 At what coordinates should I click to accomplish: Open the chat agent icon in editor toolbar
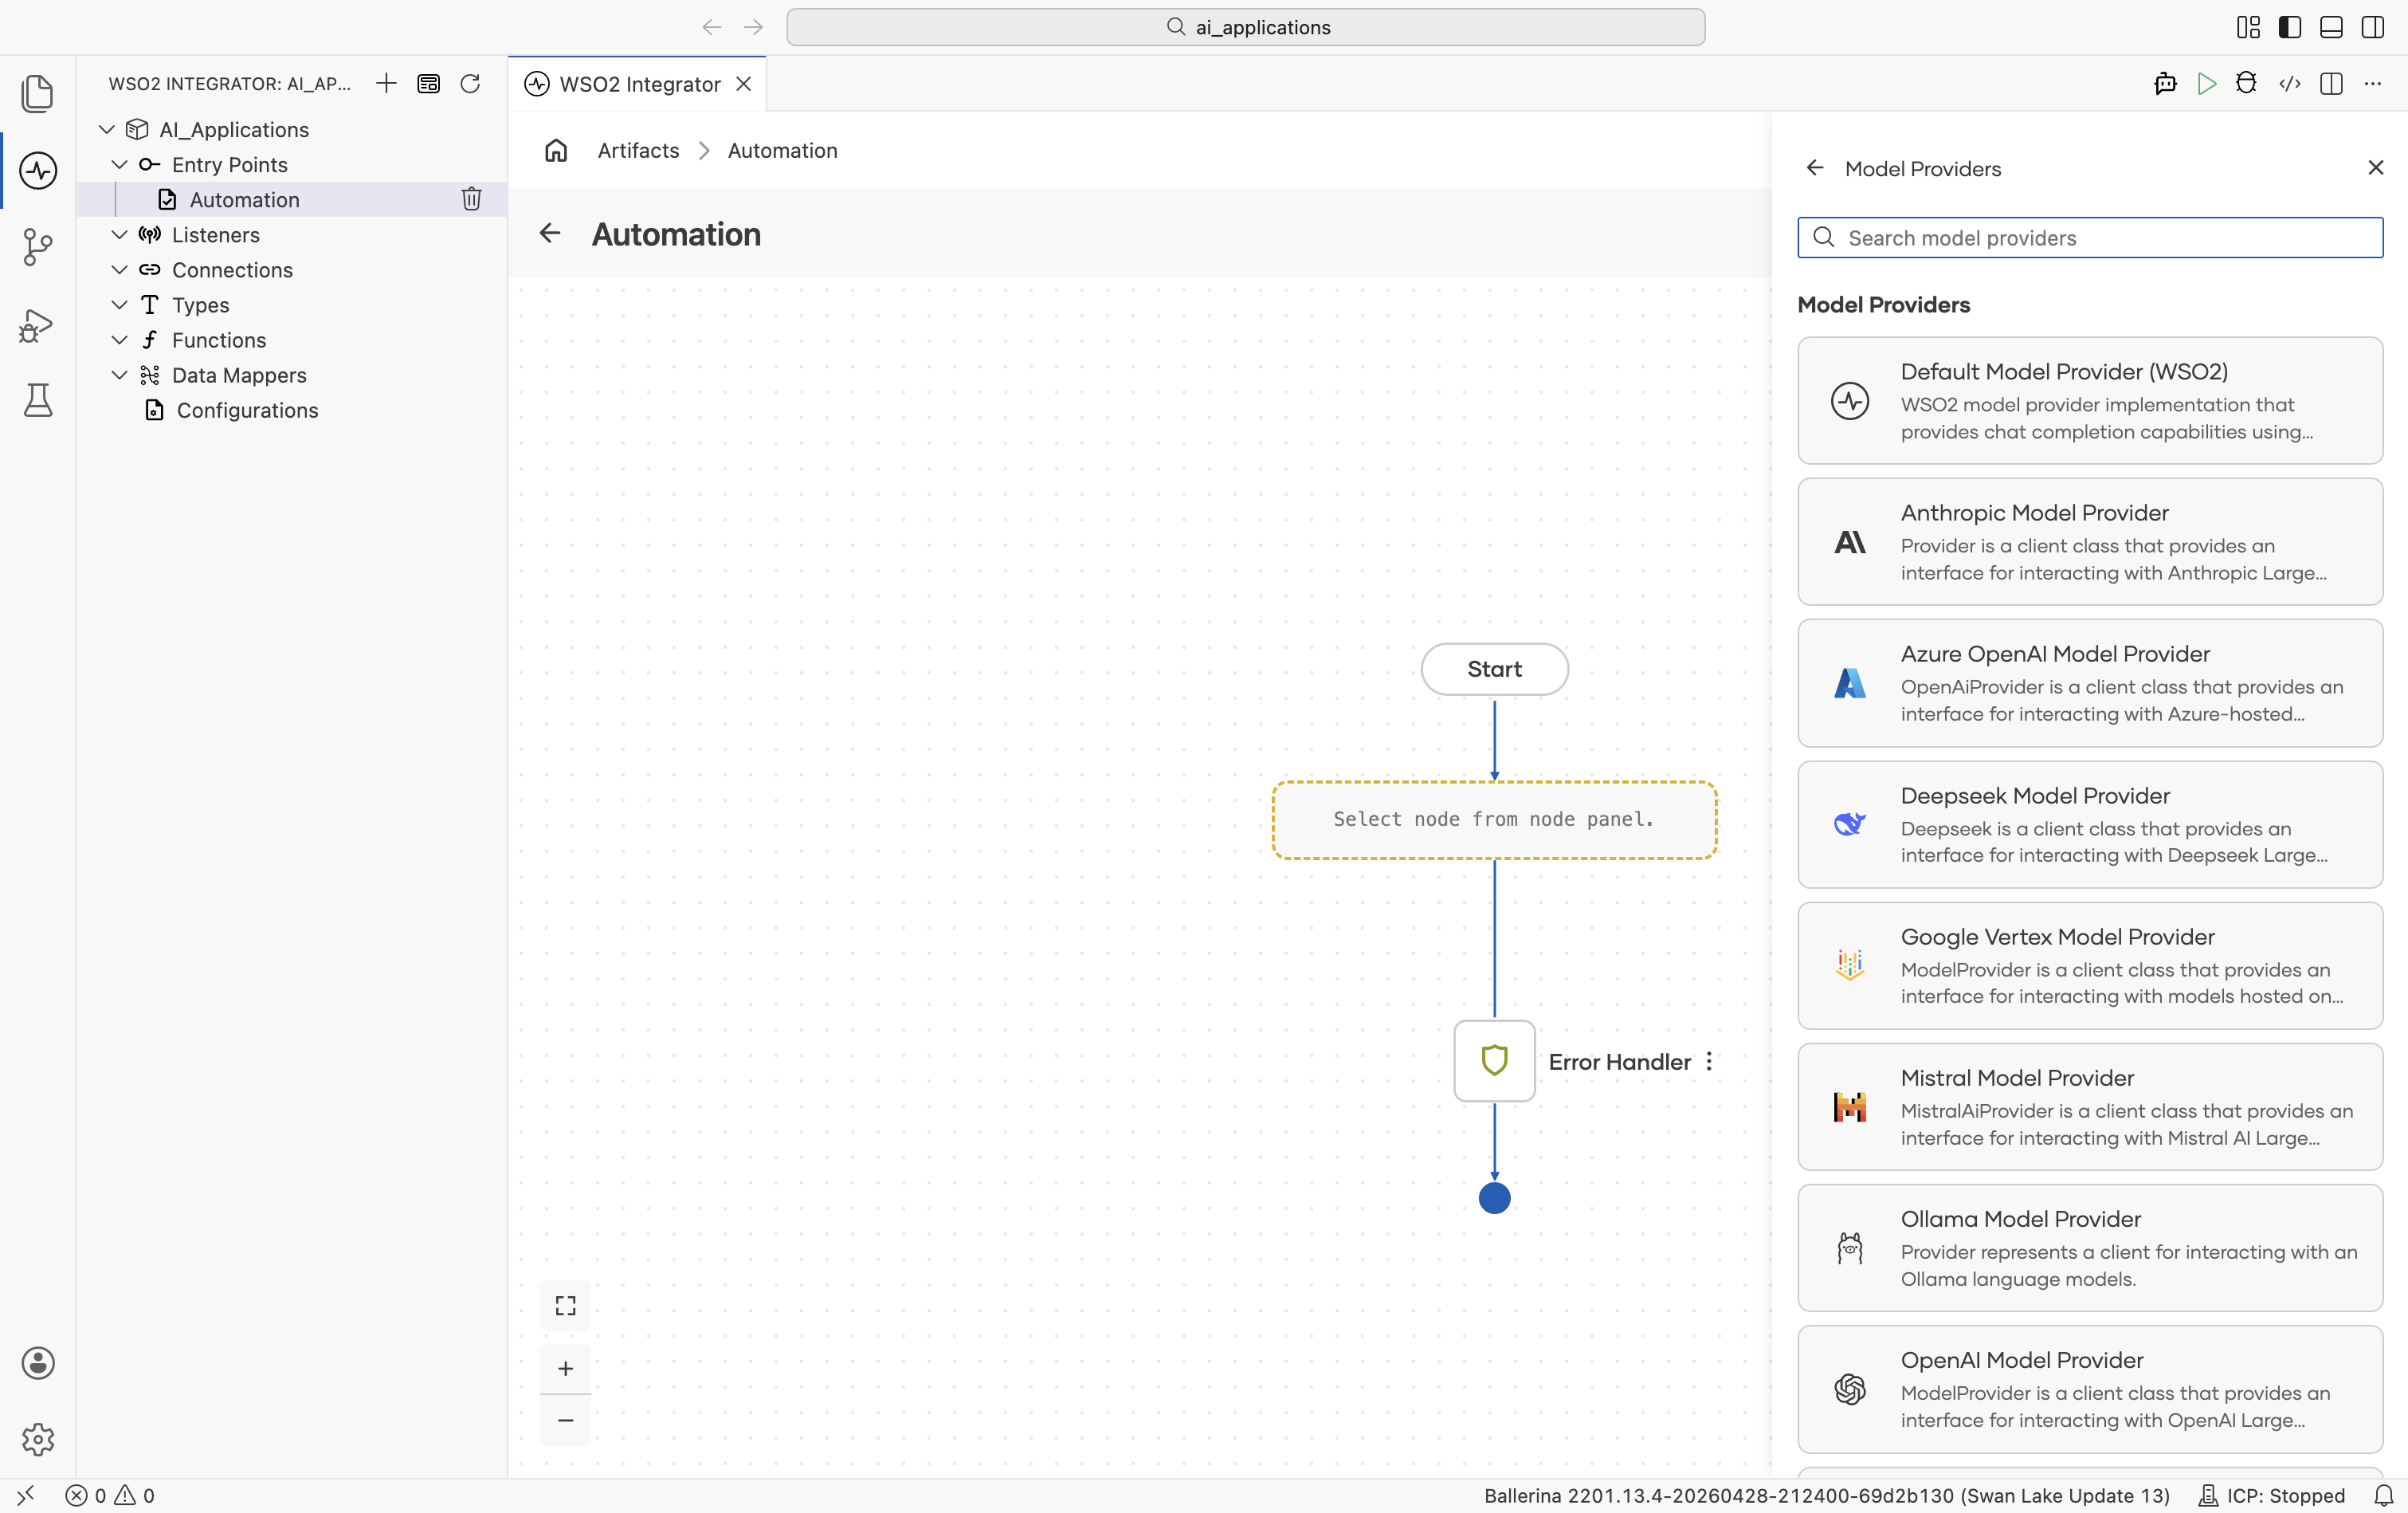2165,84
